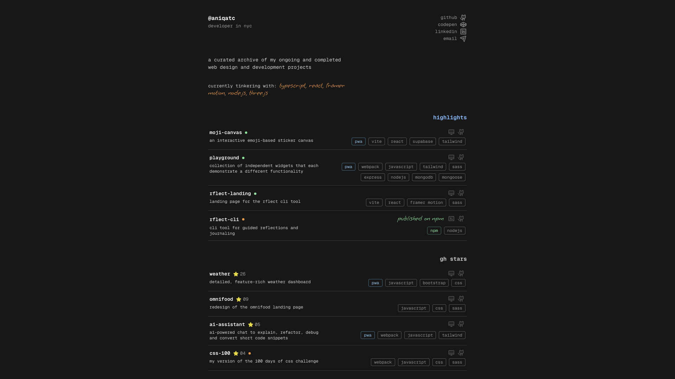This screenshot has height=379, width=675.
Task: Open moji-canvas live demo icon
Action: [x=451, y=132]
